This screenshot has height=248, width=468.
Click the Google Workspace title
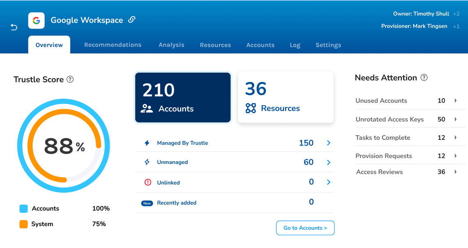87,20
